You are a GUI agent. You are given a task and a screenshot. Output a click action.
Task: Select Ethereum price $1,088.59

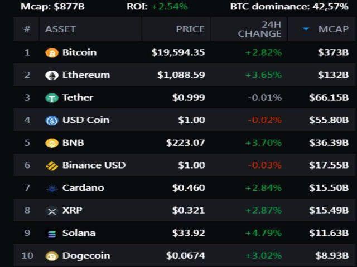[181, 75]
